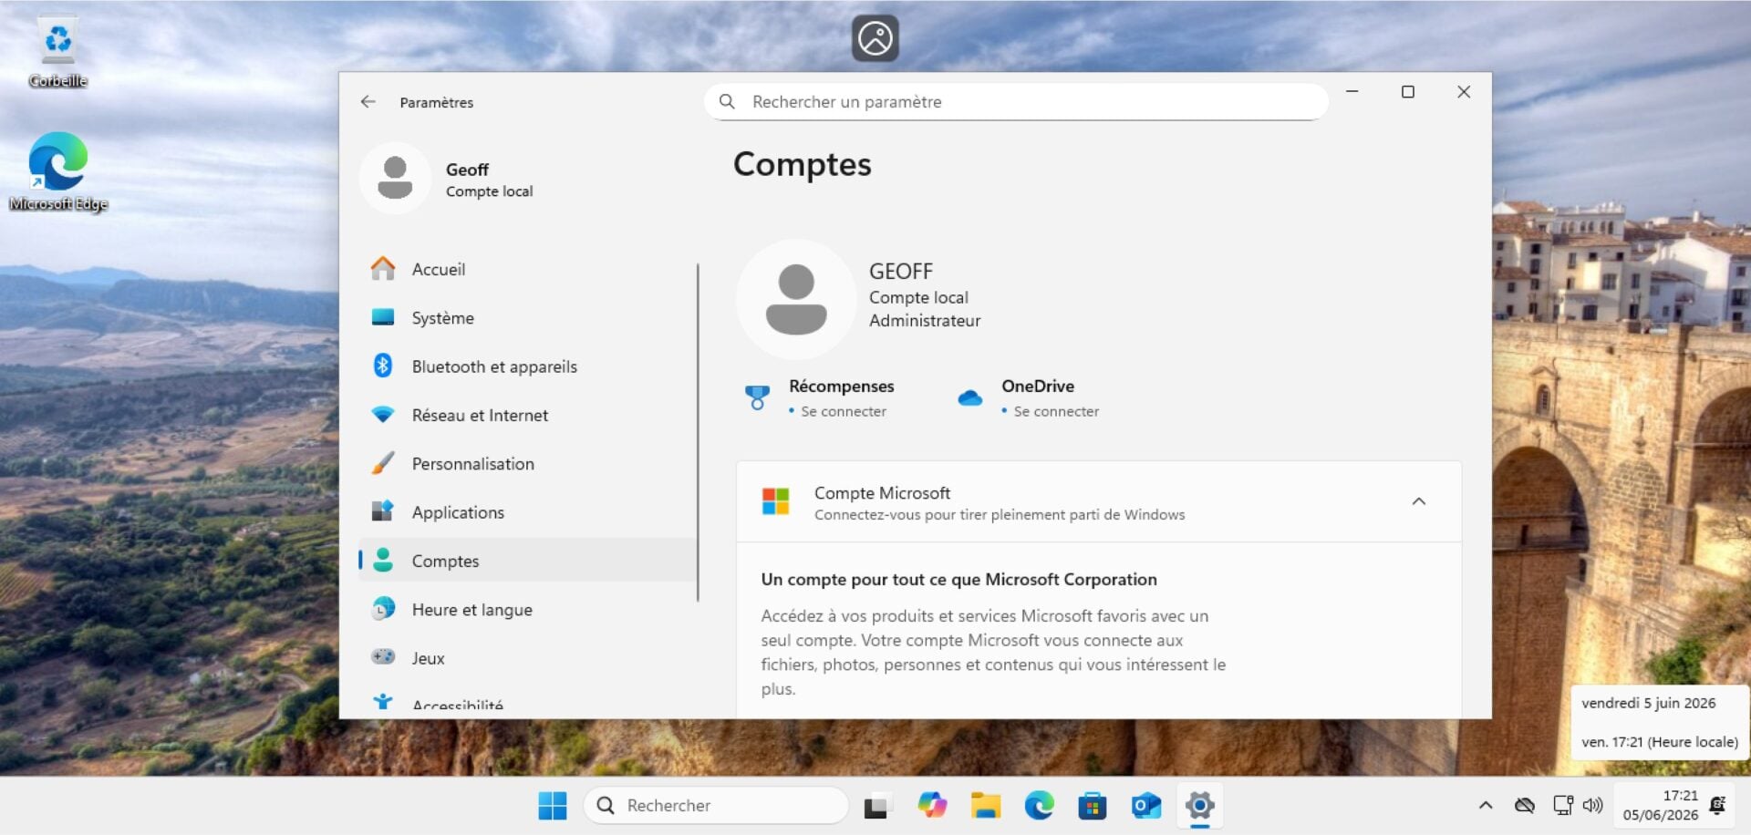The width and height of the screenshot is (1751, 835).
Task: Open Bluetooth et appareils settings
Action: (529, 366)
